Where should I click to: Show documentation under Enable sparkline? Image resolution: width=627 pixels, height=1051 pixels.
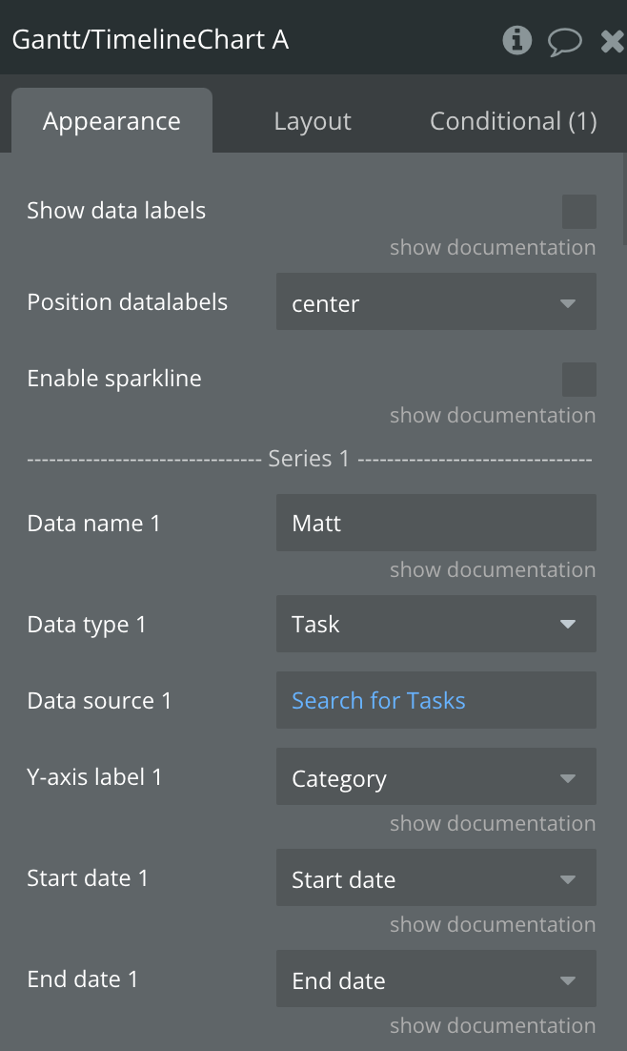click(492, 416)
